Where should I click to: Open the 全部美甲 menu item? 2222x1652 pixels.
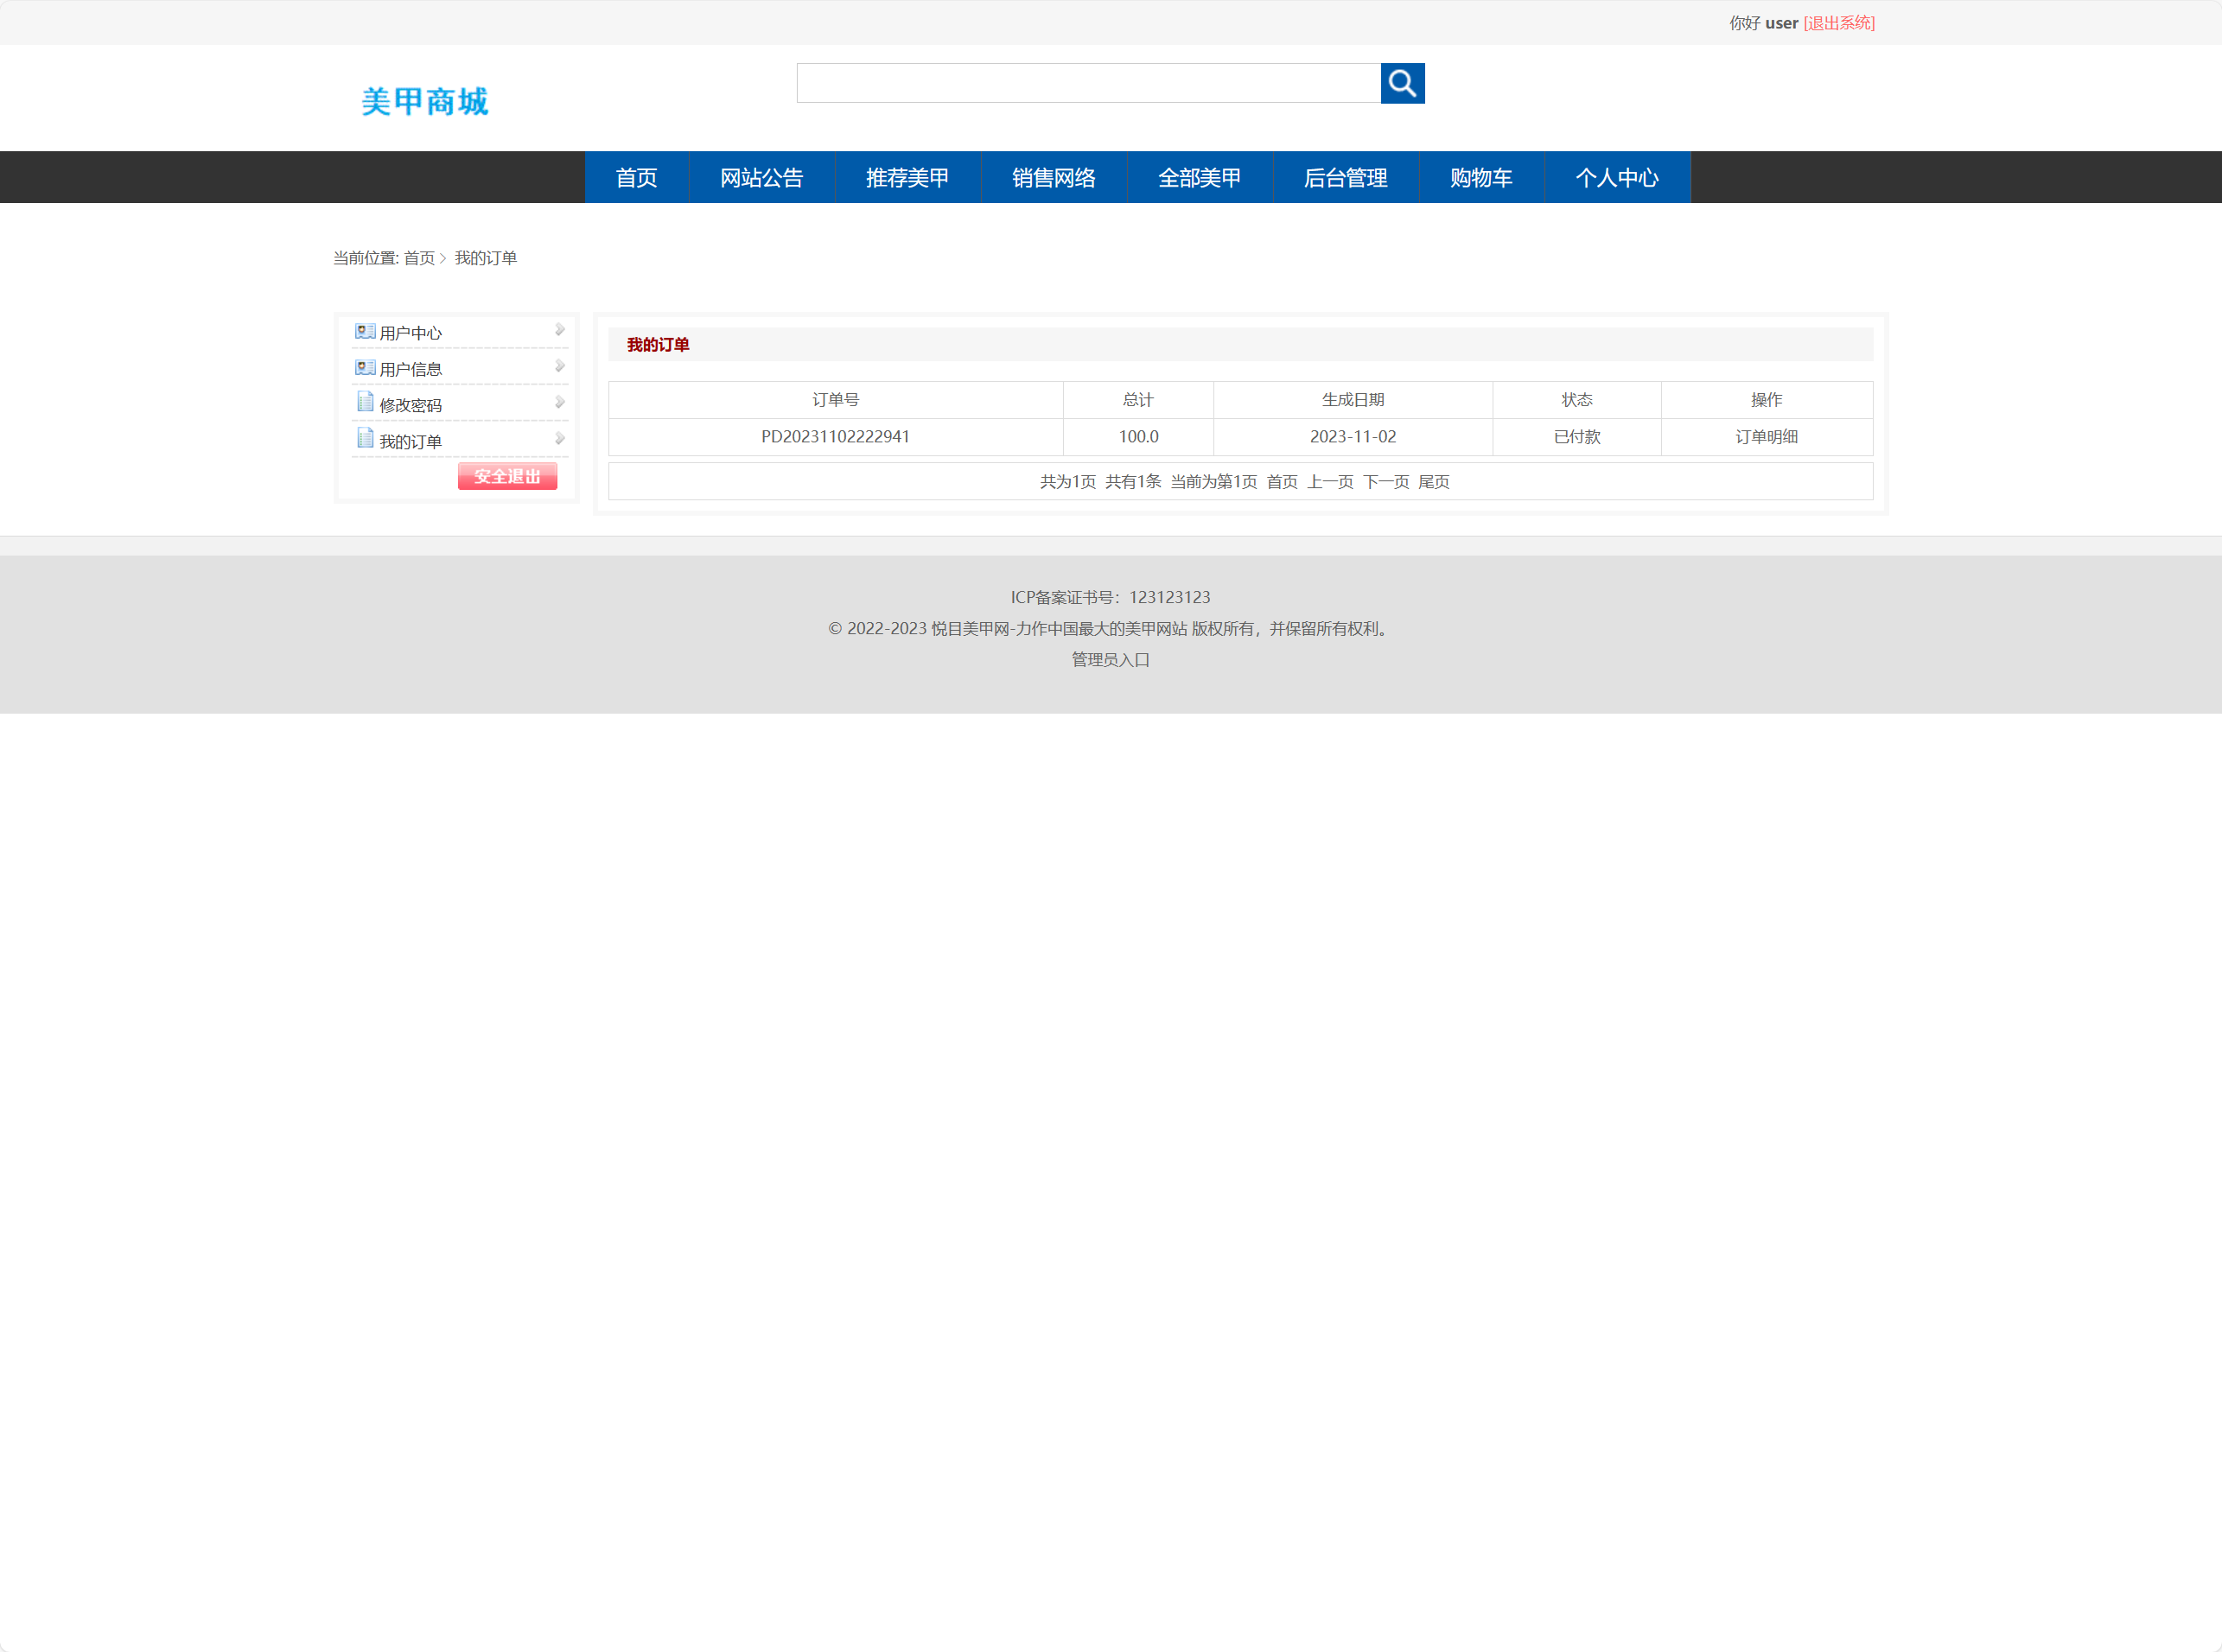point(1199,177)
